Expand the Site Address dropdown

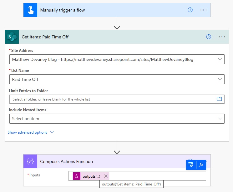coord(220,59)
